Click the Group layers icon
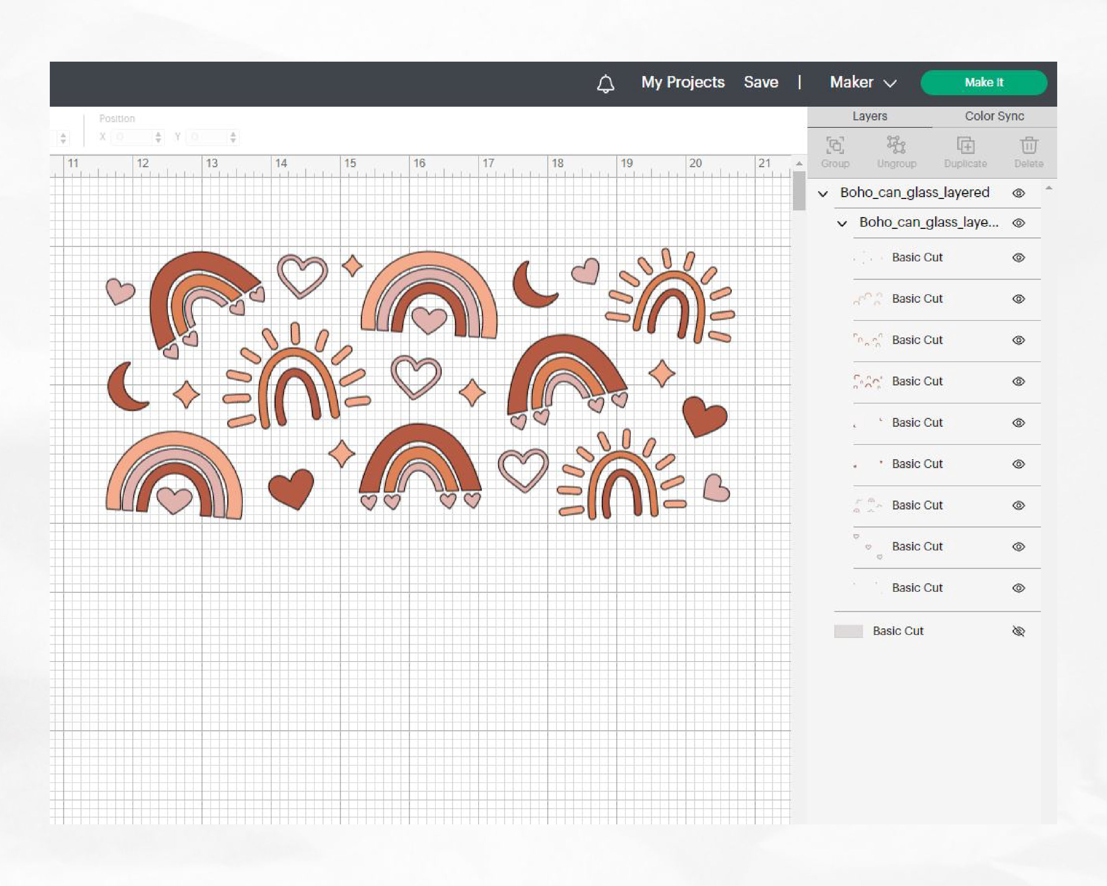Image resolution: width=1107 pixels, height=886 pixels. point(835,145)
